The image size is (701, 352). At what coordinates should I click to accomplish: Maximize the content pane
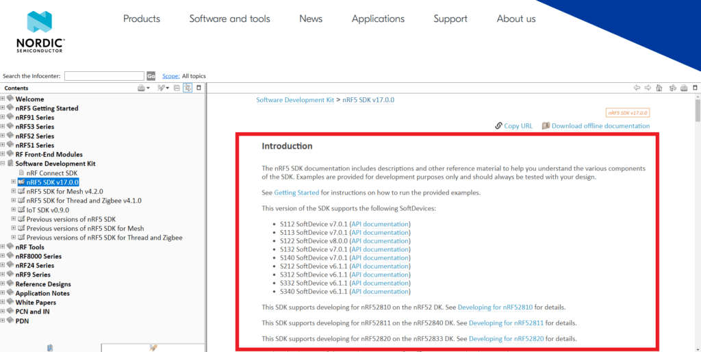(x=695, y=88)
